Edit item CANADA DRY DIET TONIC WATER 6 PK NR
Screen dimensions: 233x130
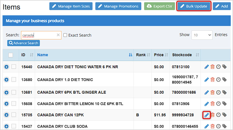pos(207,67)
